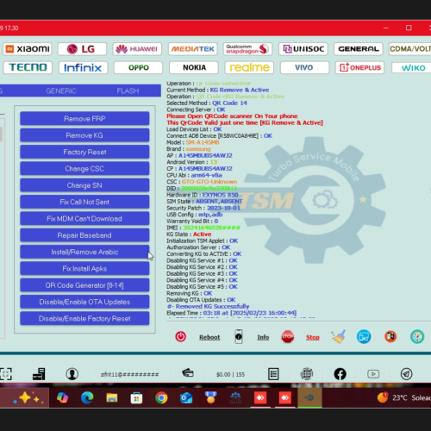Click the teal compass icon
Screen dimensions: 431x431
[x=417, y=336]
